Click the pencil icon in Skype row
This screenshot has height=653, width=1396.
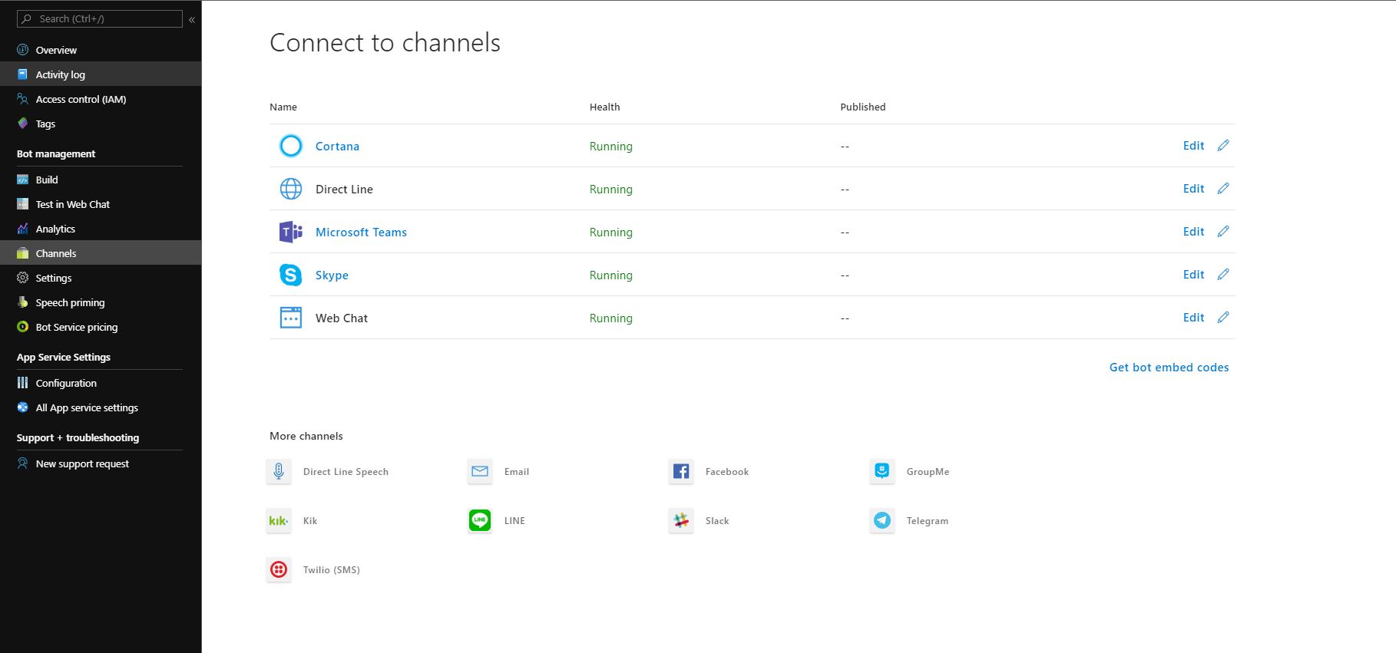point(1223,274)
